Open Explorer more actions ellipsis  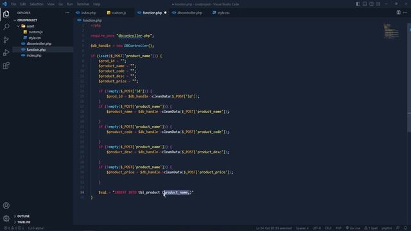point(67,13)
